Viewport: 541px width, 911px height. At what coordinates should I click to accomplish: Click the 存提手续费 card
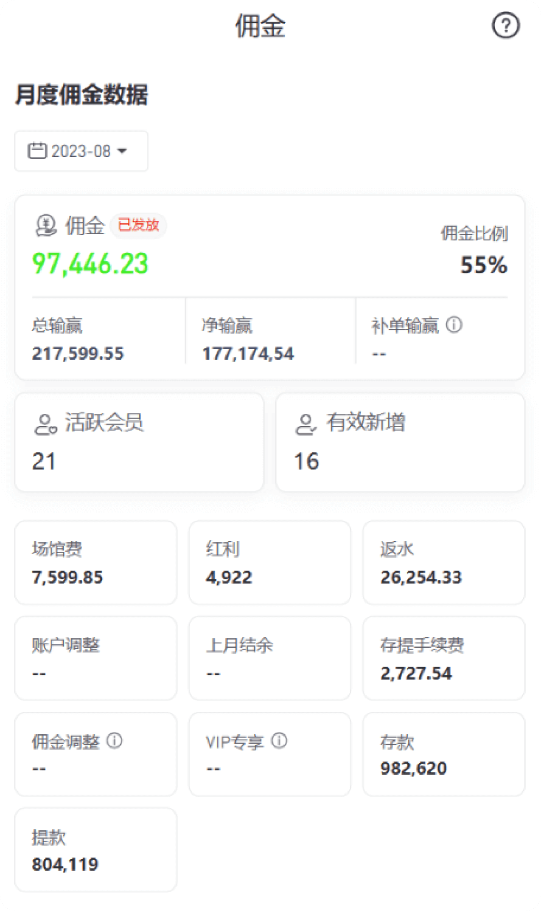click(443, 658)
